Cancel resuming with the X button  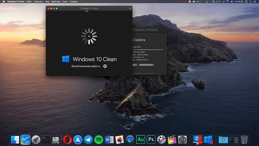tap(105, 66)
